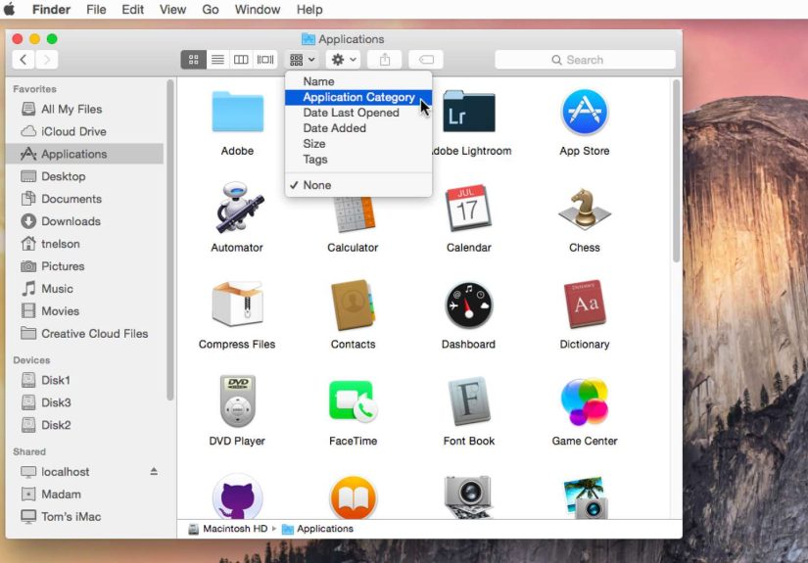Viewport: 808px width, 563px height.
Task: Select Applications in sidebar
Action: pos(85,154)
